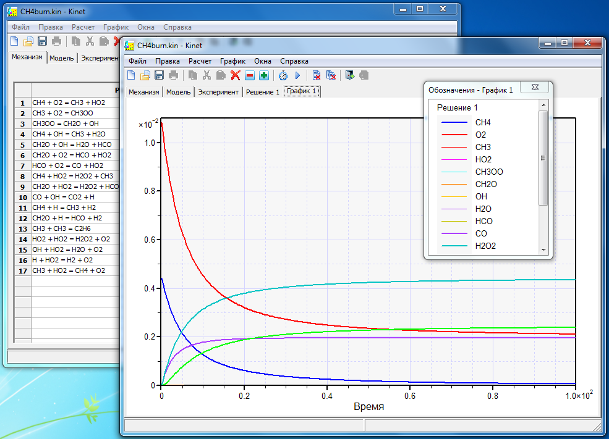This screenshot has height=439, width=609.
Task: Open the Расчет menu in the background window
Action: click(83, 27)
